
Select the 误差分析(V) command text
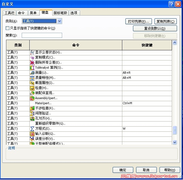pos(45,139)
